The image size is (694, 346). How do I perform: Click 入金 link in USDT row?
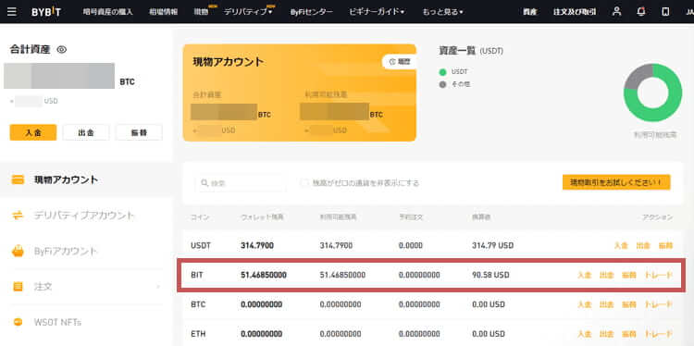621,245
